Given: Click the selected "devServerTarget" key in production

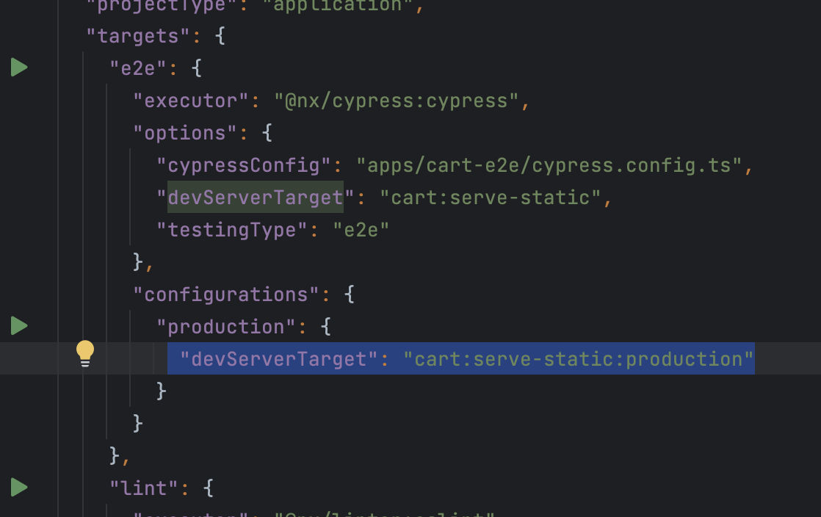Looking at the screenshot, I should 278,359.
